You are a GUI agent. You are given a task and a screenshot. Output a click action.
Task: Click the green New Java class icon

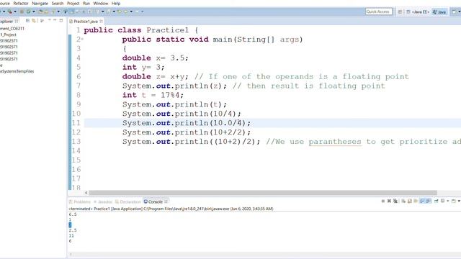tap(28, 12)
